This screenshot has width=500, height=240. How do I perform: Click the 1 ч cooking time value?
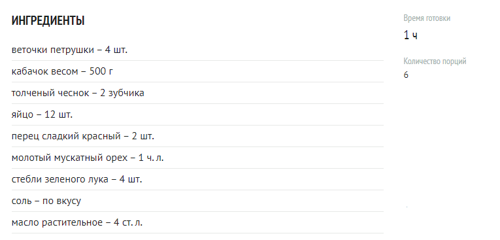click(x=410, y=35)
